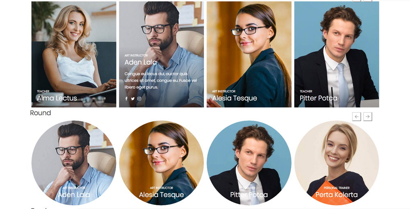Click the Round section heading

pos(41,113)
